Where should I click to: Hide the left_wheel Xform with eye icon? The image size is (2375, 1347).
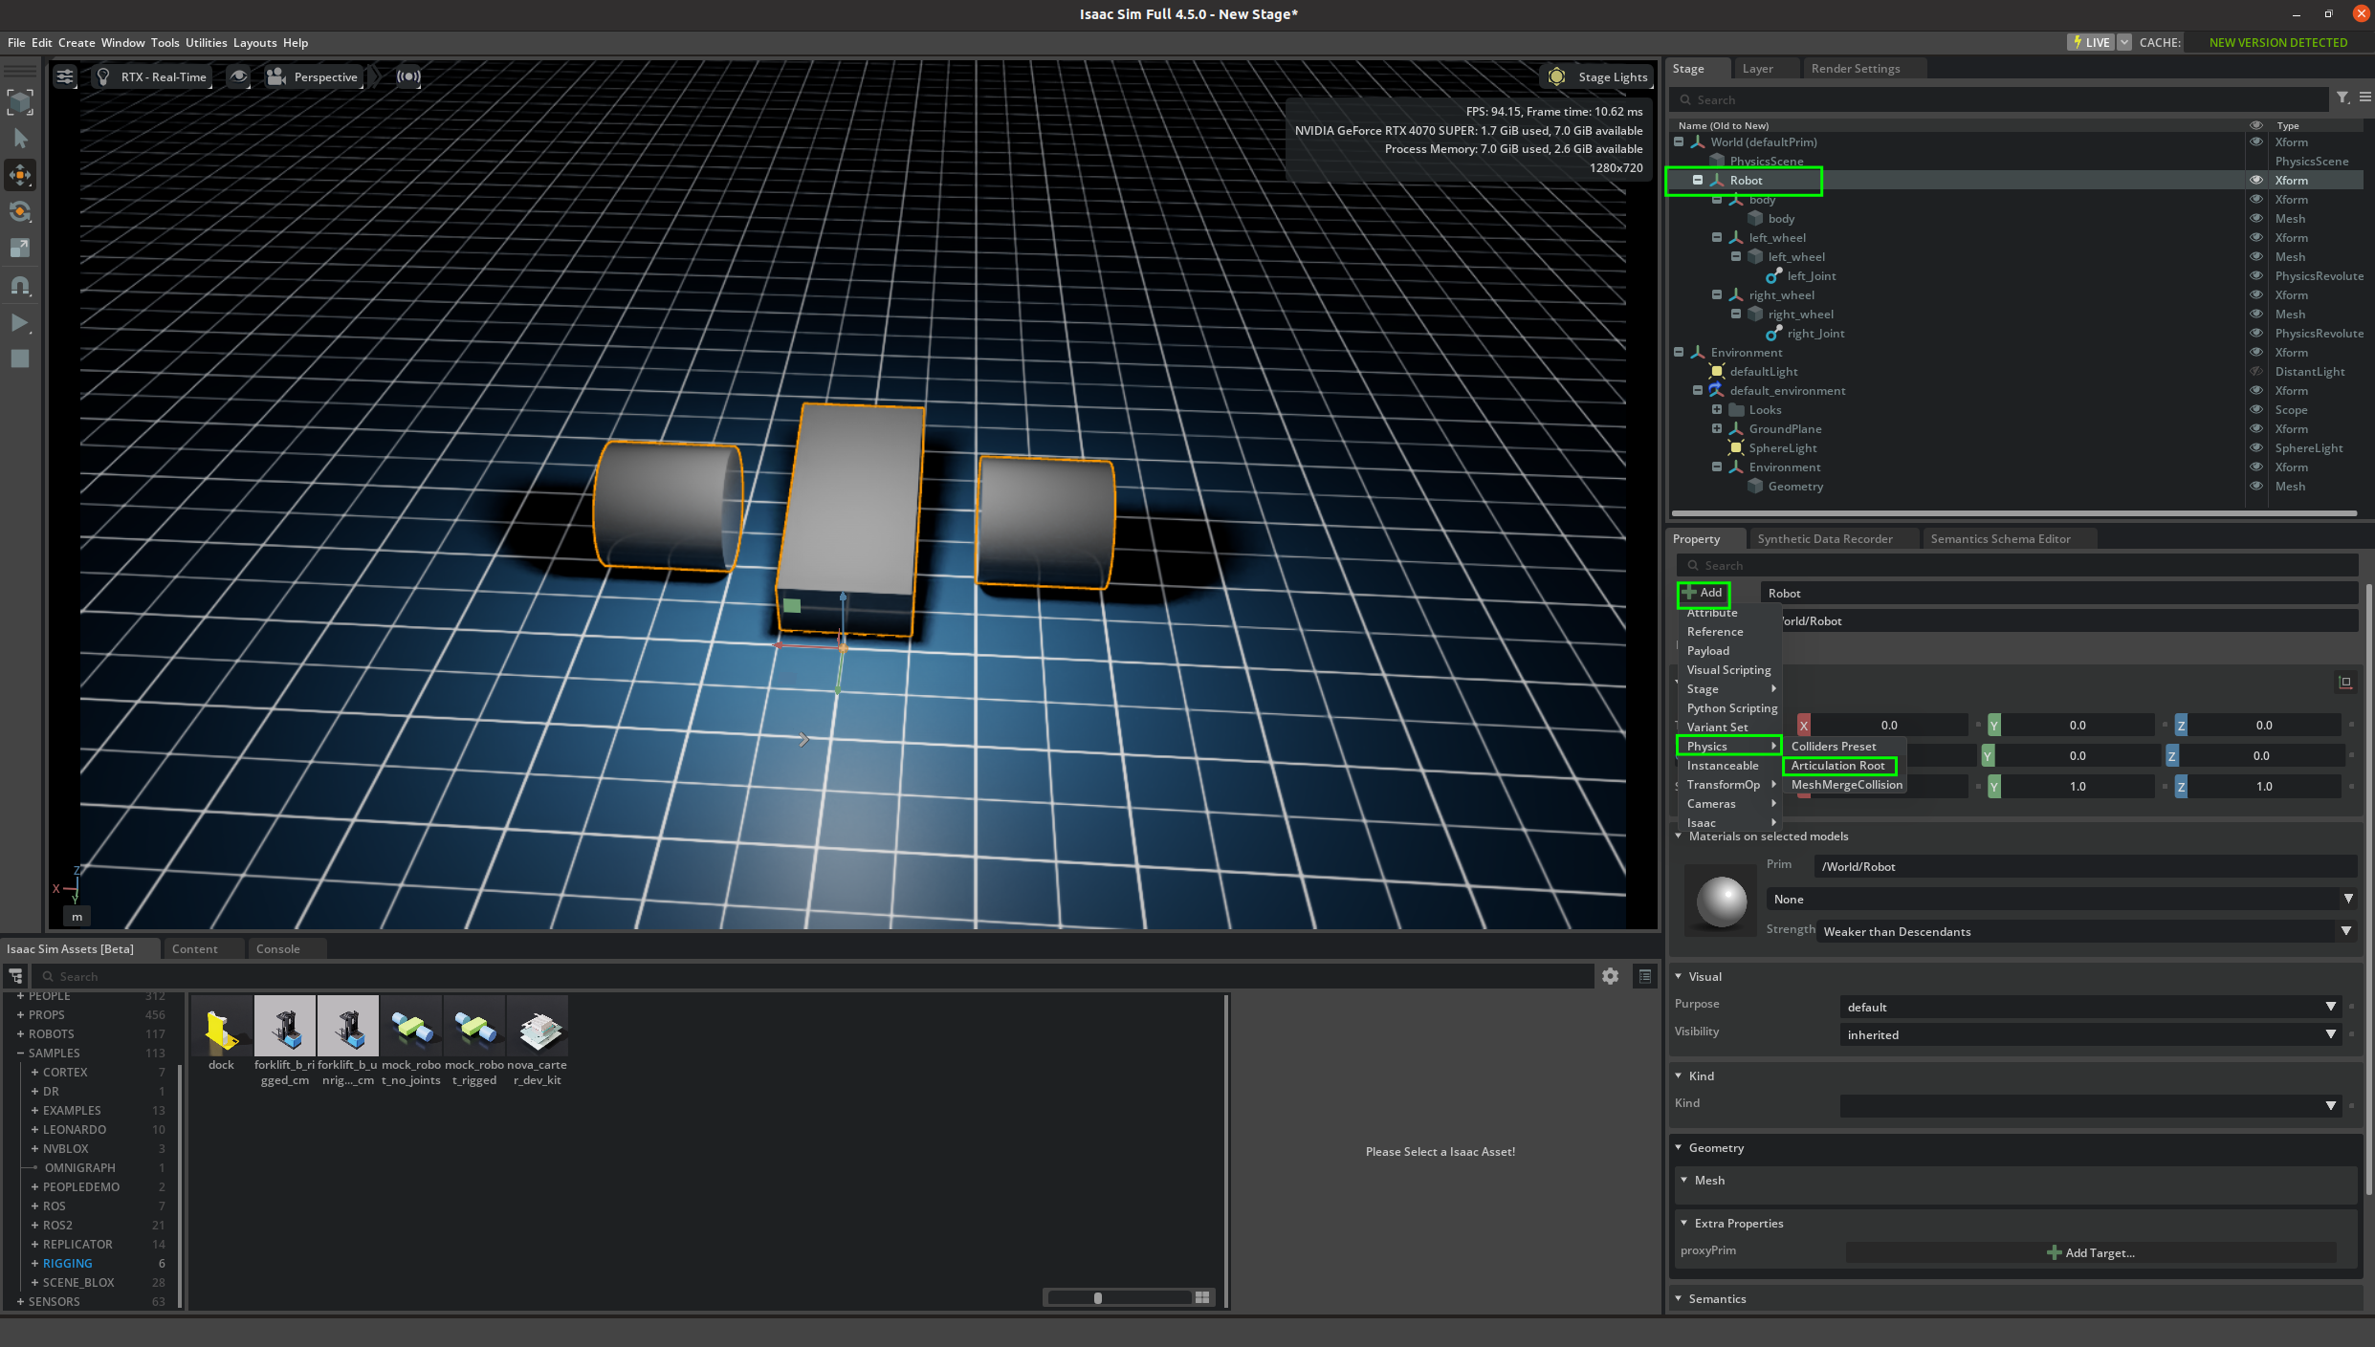click(x=2256, y=238)
